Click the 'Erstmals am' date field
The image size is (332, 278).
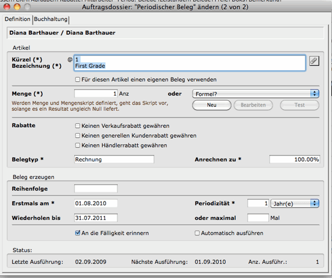pyautogui.click(x=95, y=203)
